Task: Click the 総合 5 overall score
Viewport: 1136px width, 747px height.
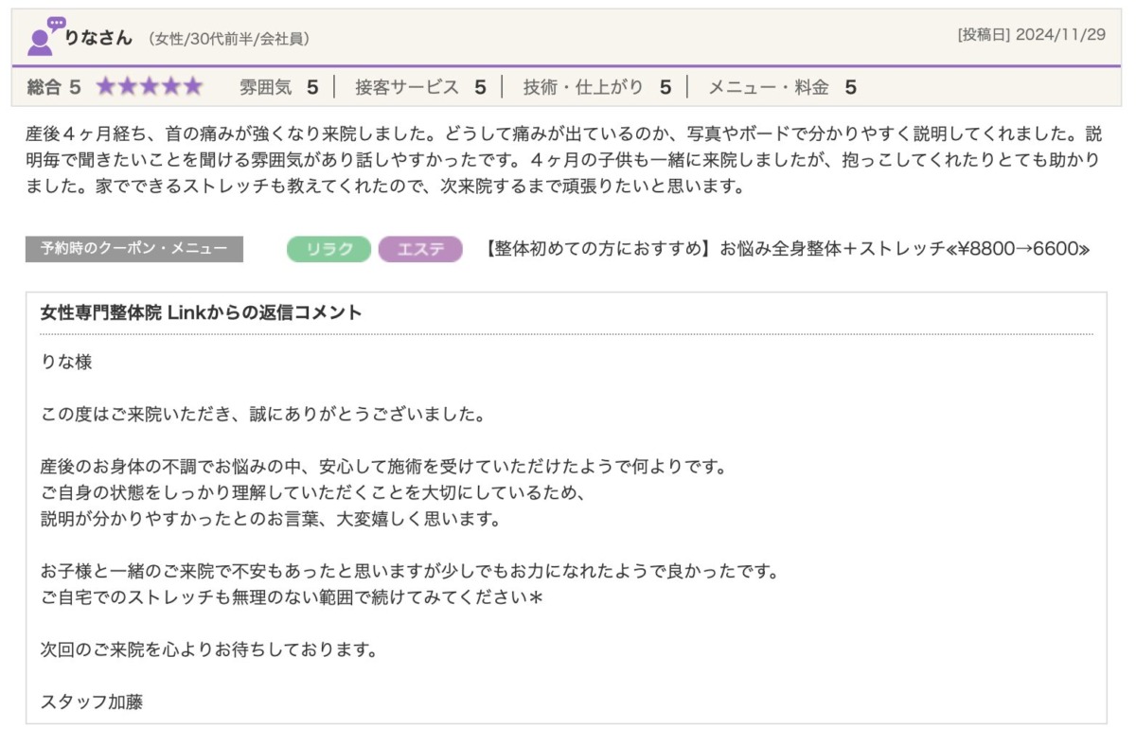Action: [x=54, y=87]
